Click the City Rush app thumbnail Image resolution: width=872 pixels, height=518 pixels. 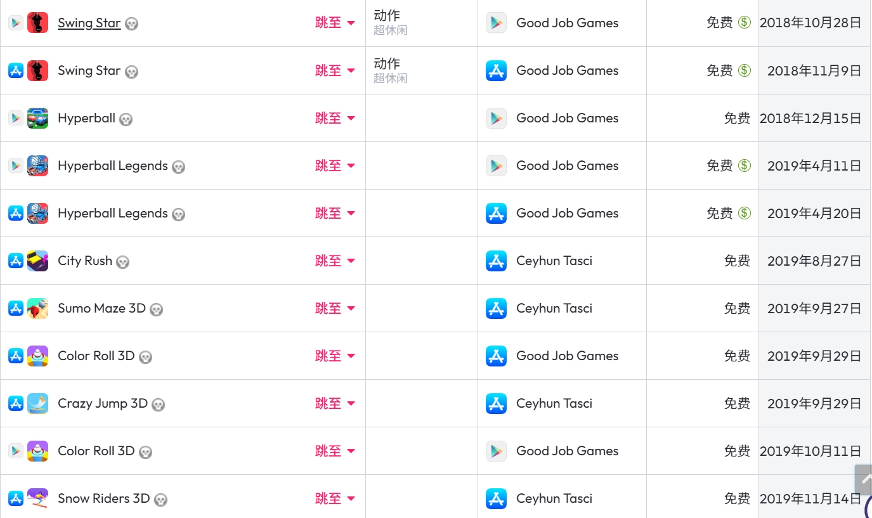[38, 261]
